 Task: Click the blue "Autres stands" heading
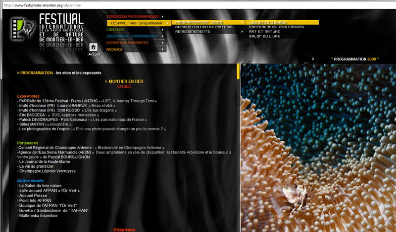(x=30, y=181)
